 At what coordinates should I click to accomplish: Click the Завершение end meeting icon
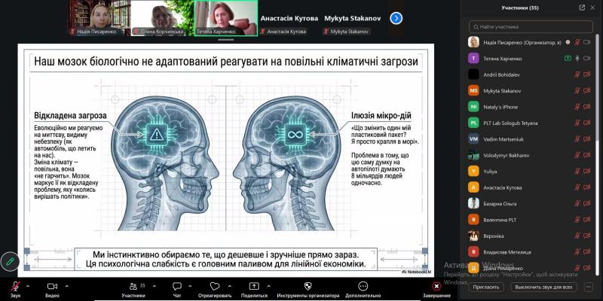pyautogui.click(x=436, y=287)
